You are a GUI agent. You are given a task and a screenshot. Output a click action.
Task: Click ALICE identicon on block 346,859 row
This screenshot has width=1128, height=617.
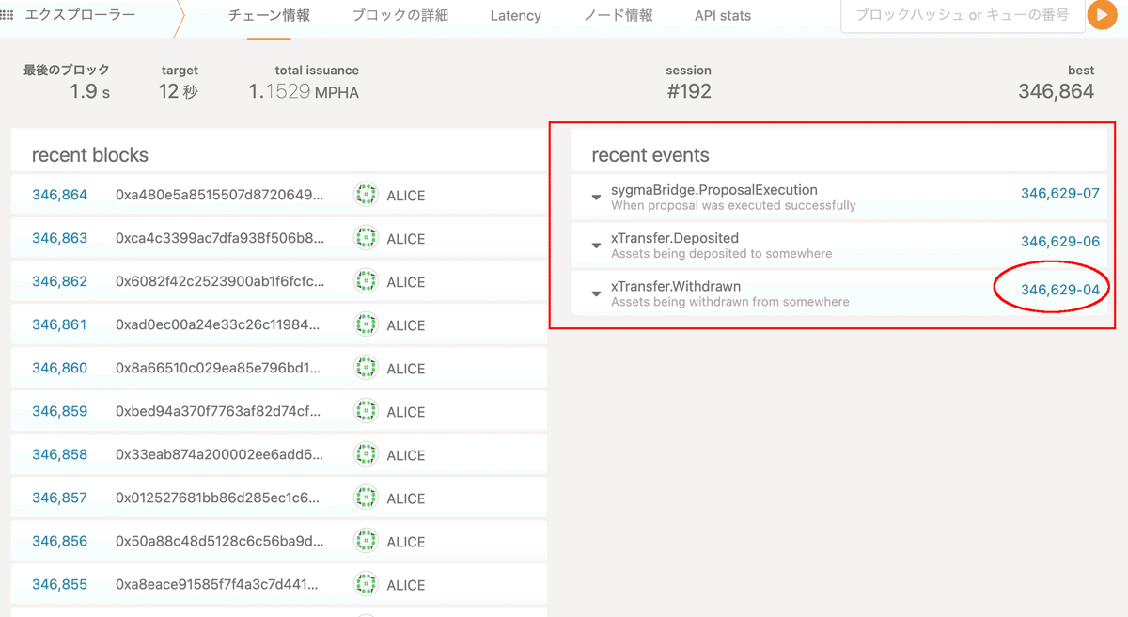[365, 411]
